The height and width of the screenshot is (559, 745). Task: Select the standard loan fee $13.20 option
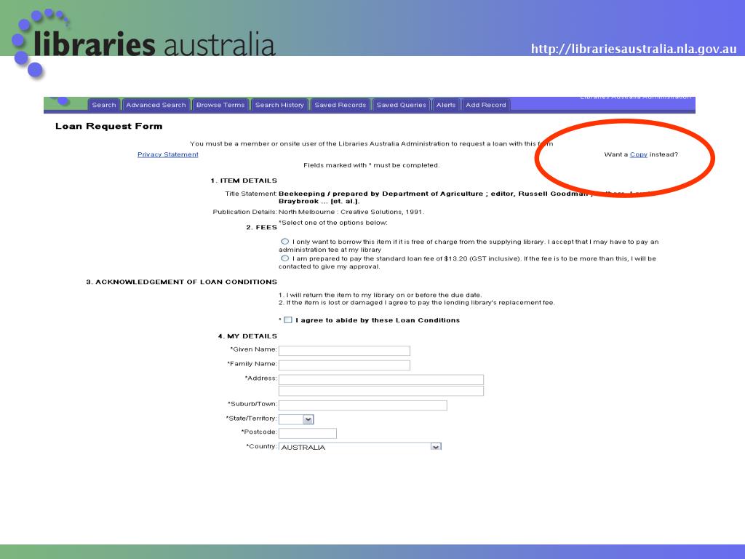click(x=284, y=258)
